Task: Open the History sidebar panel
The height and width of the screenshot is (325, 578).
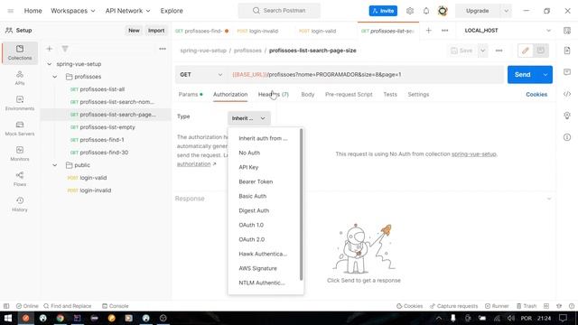Action: tap(20, 204)
